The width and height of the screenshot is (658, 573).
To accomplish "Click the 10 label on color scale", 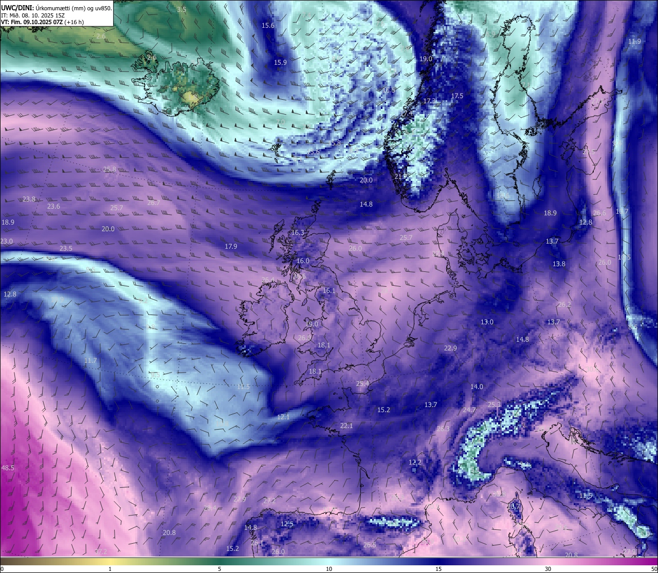I will pos(329,569).
